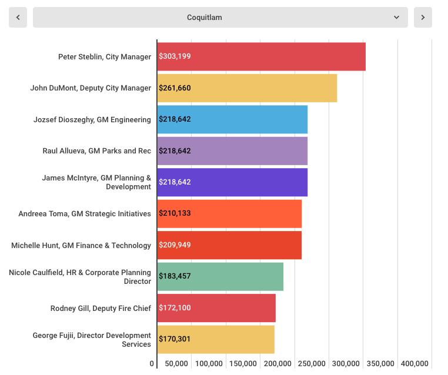Screen dimensions: 448x375
Task: Click the previous arrow button
Action: point(18,18)
